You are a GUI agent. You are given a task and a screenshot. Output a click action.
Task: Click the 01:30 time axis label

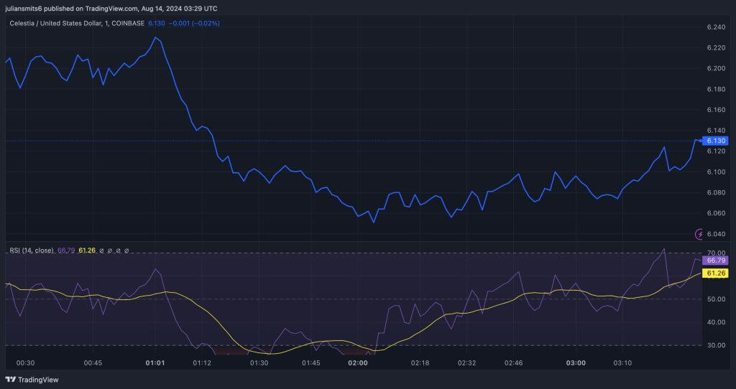coord(259,363)
